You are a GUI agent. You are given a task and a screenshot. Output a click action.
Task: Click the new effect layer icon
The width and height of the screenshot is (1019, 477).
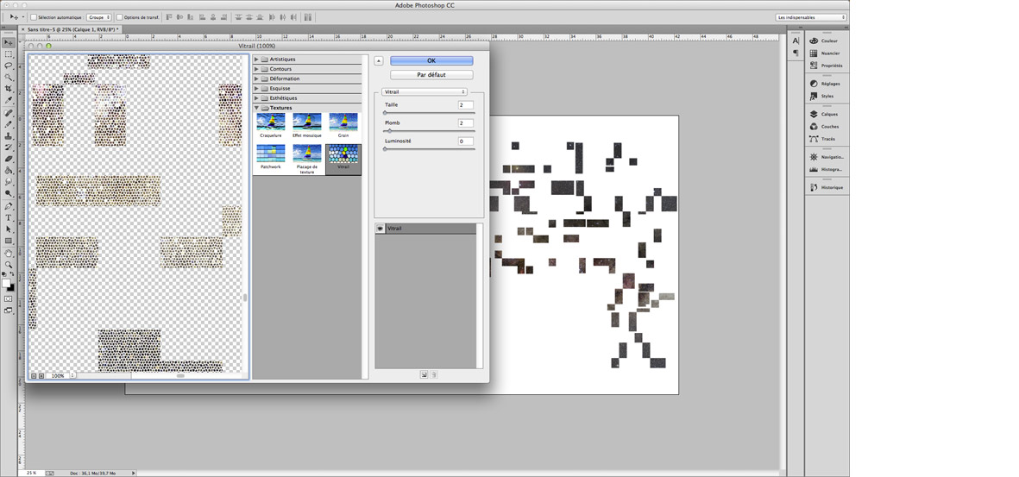click(425, 374)
